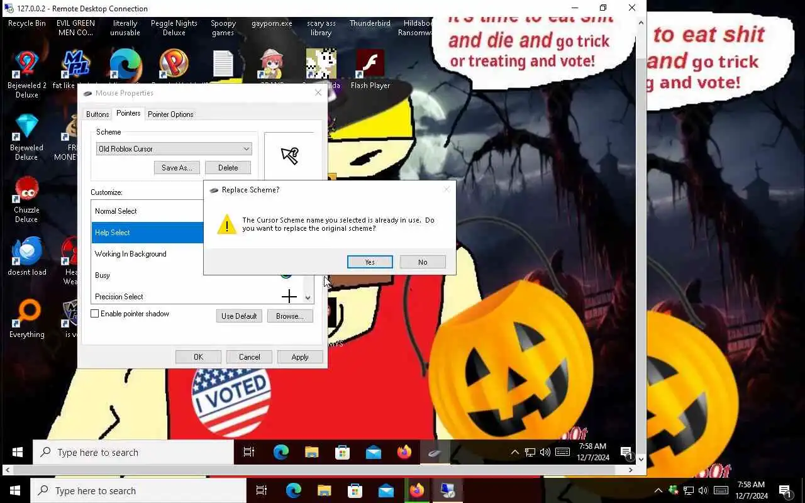Select the Precision Select pointer entry
805x503 pixels.
click(x=197, y=296)
